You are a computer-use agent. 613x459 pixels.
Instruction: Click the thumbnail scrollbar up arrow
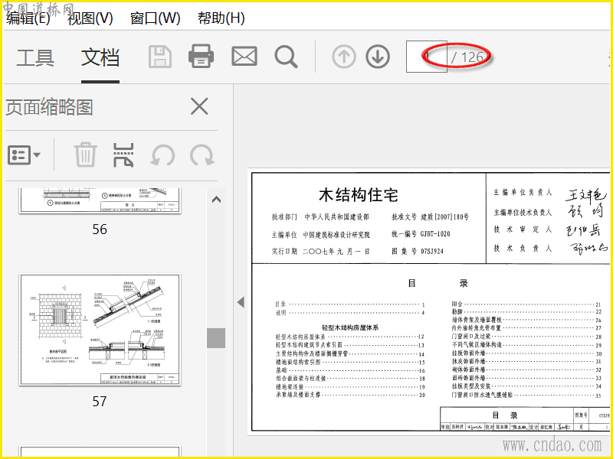click(x=216, y=200)
